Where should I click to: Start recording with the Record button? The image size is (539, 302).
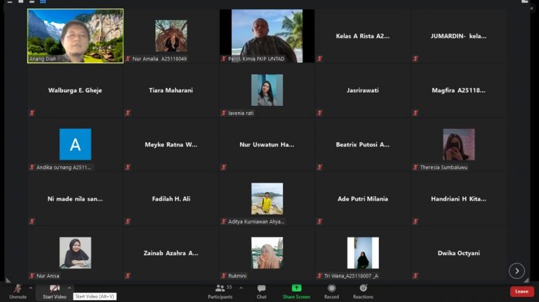click(331, 291)
